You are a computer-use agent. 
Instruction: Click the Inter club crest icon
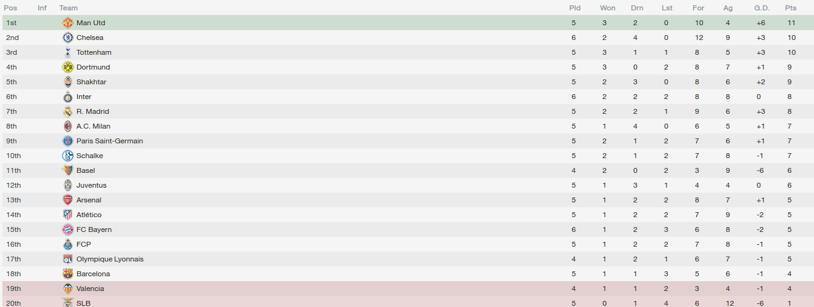tap(68, 97)
